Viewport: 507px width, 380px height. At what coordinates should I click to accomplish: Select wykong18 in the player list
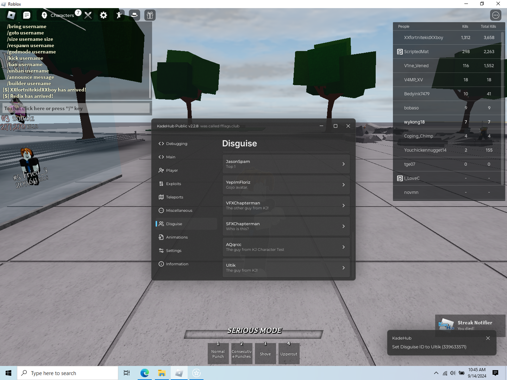(x=449, y=122)
